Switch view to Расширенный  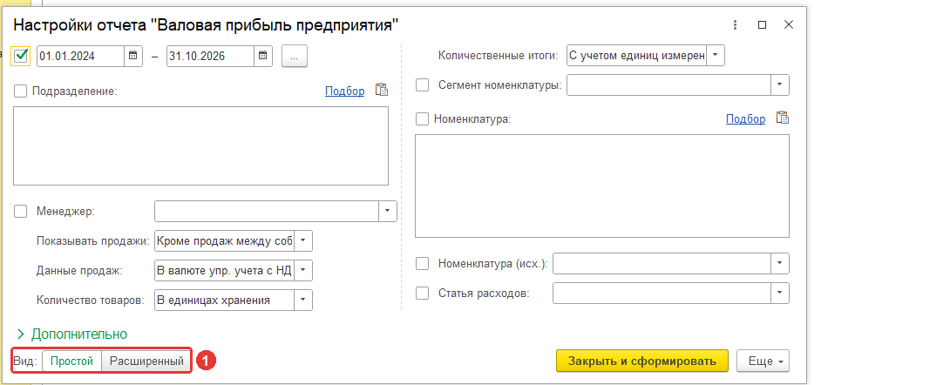[x=146, y=361]
